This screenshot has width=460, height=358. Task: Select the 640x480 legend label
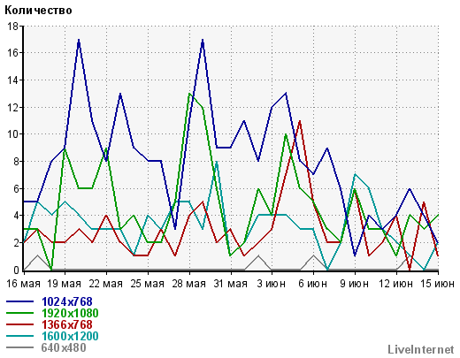[64, 347]
